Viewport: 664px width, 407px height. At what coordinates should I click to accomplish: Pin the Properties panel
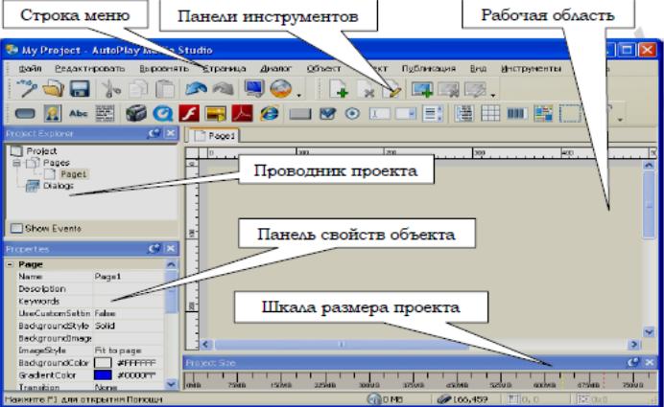[x=154, y=249]
